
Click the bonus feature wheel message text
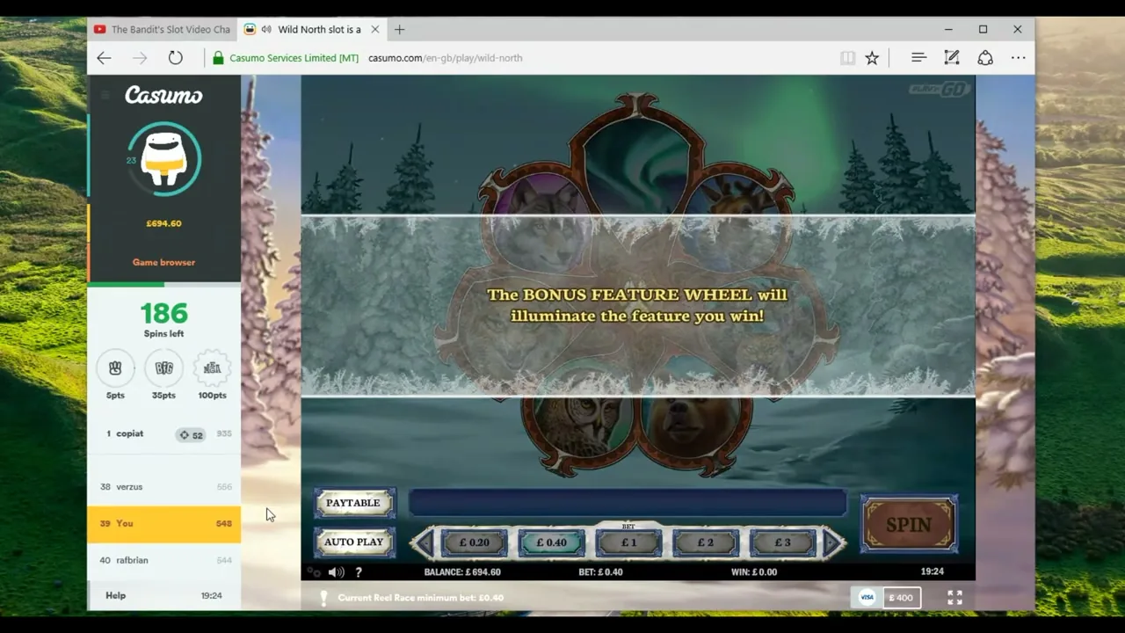click(638, 305)
